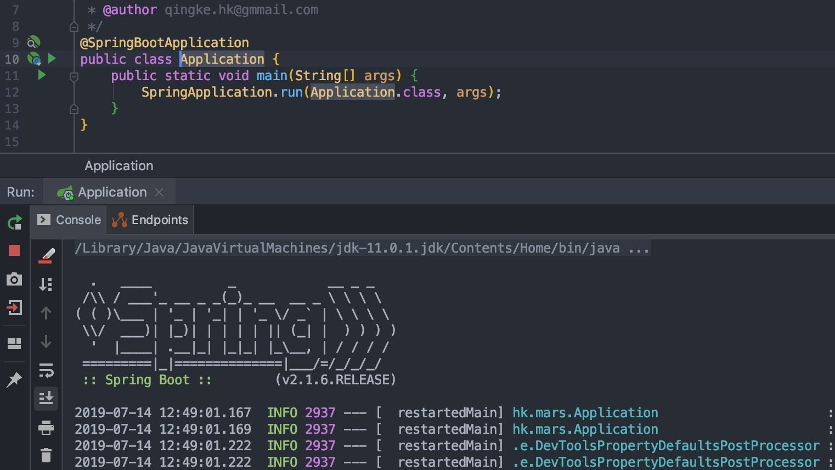Click the "public class" keywords on line 10
This screenshot has width=835, height=470.
click(x=126, y=59)
